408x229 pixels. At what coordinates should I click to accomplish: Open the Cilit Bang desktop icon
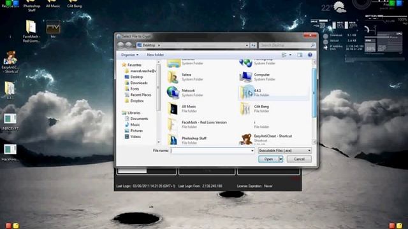[74, 4]
